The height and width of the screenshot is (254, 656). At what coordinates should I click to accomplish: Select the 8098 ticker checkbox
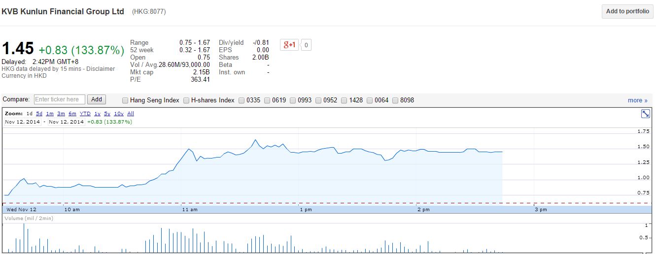point(395,100)
